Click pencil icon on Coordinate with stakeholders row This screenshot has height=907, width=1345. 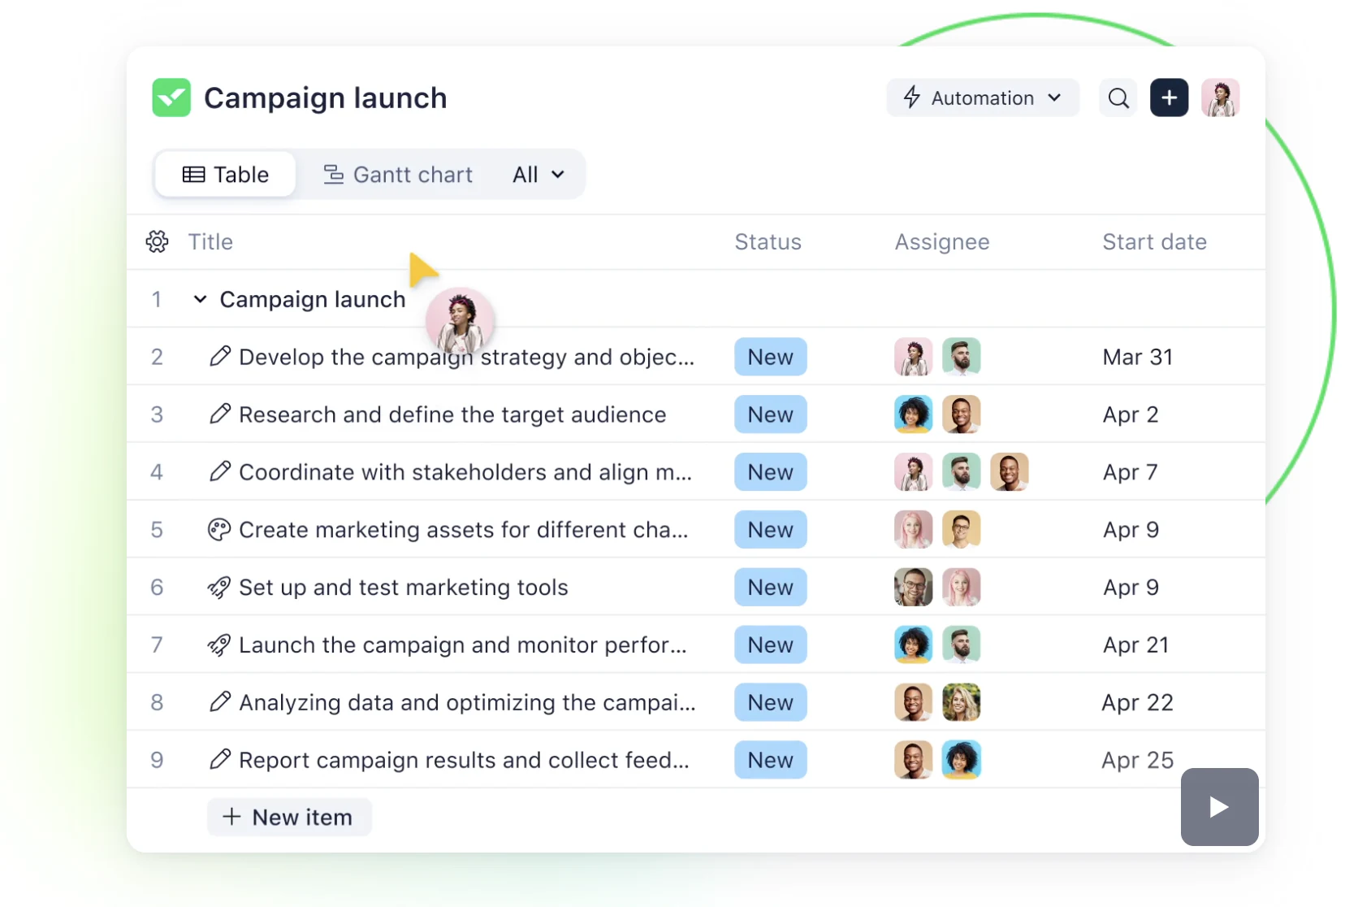click(x=219, y=471)
